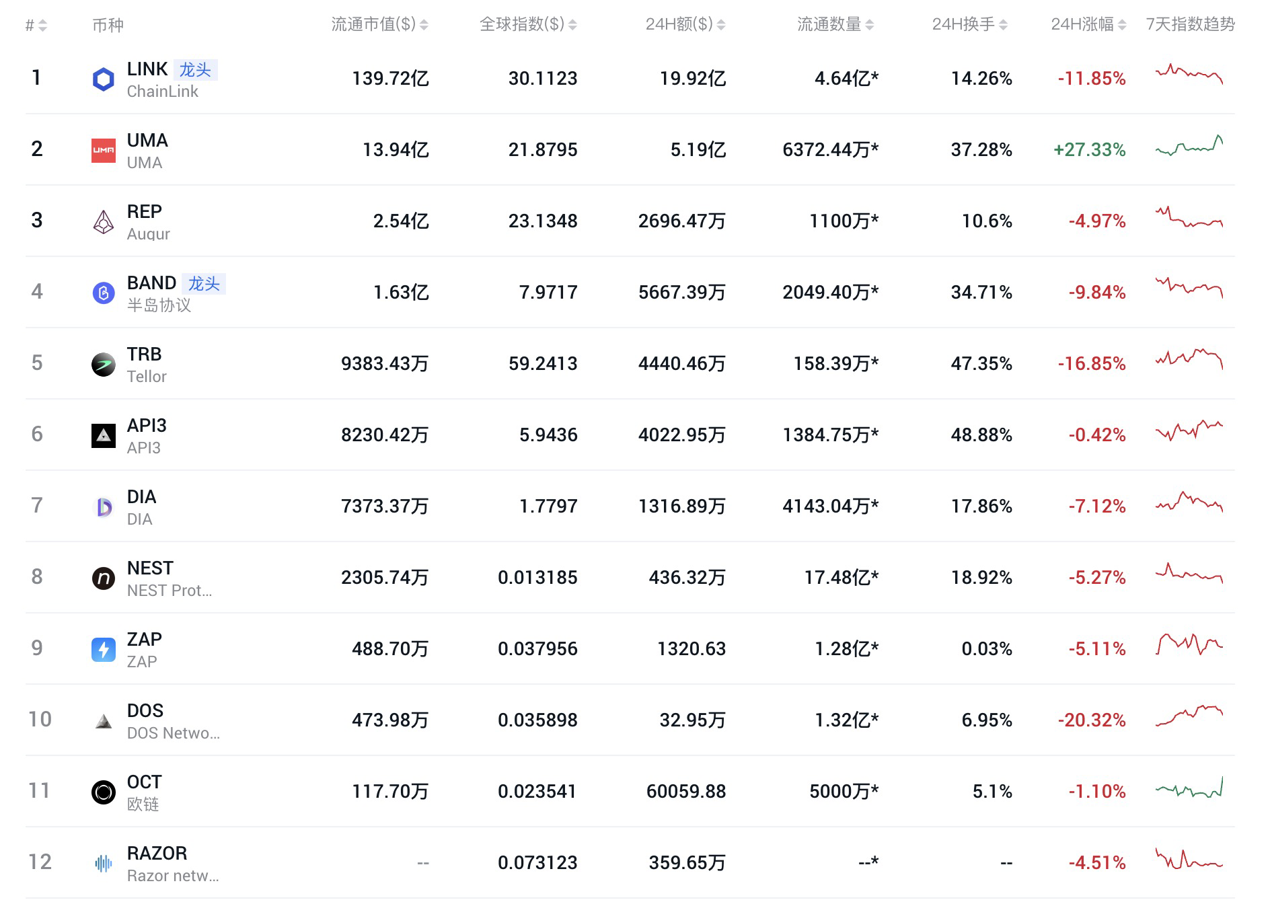Click the API3 black triangle logo

[103, 436]
